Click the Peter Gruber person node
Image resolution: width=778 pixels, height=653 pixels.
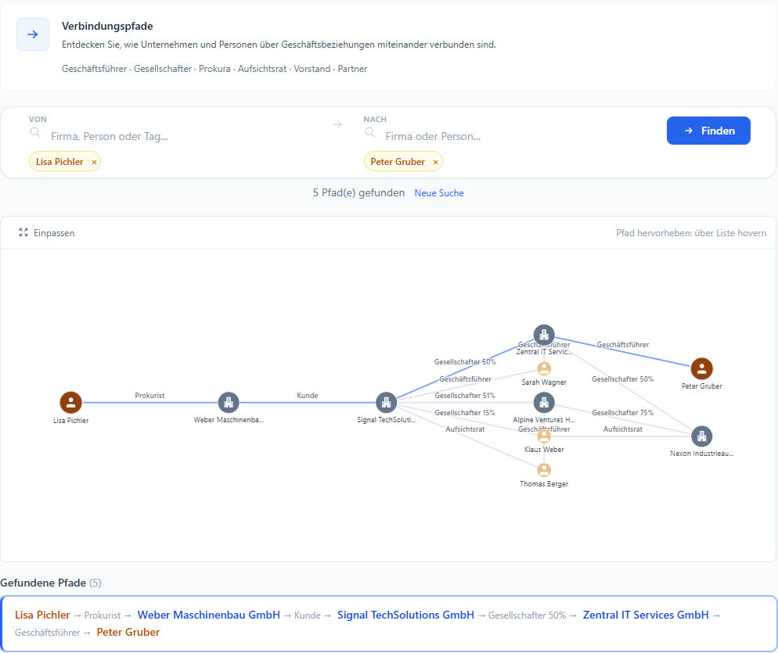point(702,368)
